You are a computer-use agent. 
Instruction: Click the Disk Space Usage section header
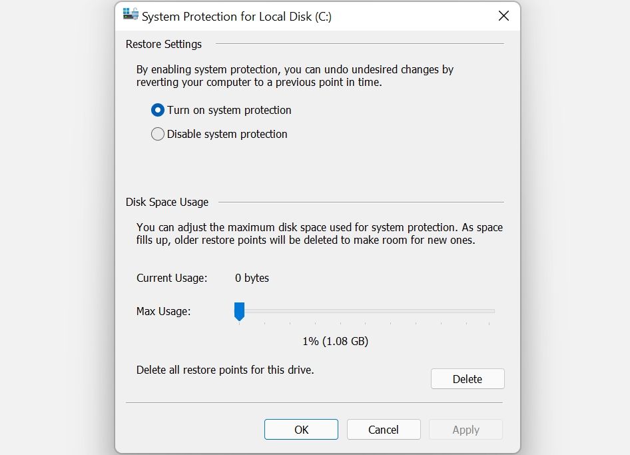pos(166,202)
